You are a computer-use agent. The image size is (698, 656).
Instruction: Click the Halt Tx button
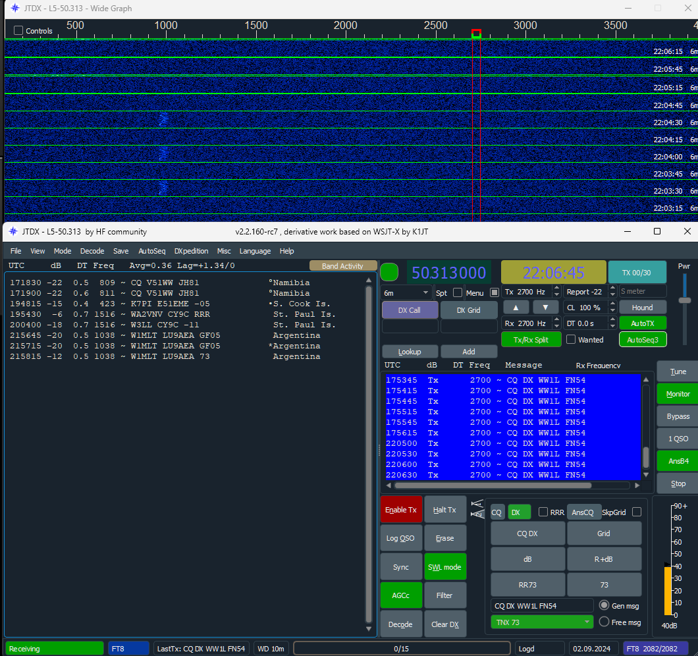click(x=444, y=510)
